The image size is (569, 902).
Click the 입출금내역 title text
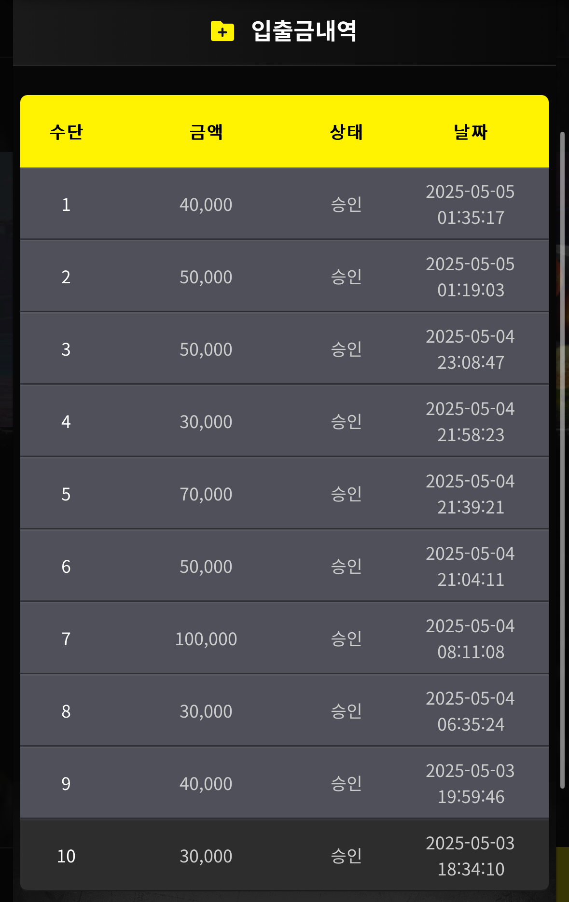pyautogui.click(x=304, y=31)
